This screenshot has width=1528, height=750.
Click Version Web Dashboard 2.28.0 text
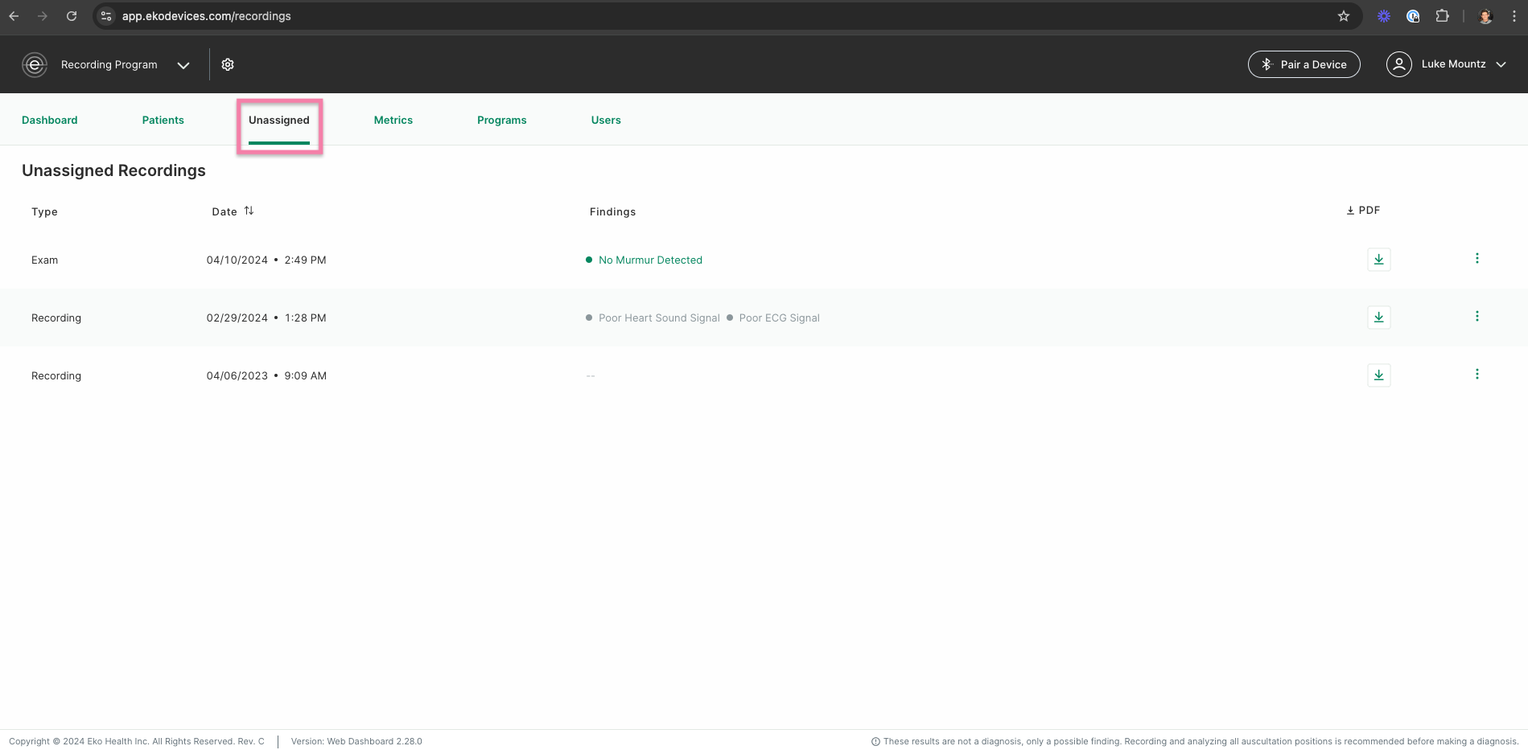click(x=356, y=741)
